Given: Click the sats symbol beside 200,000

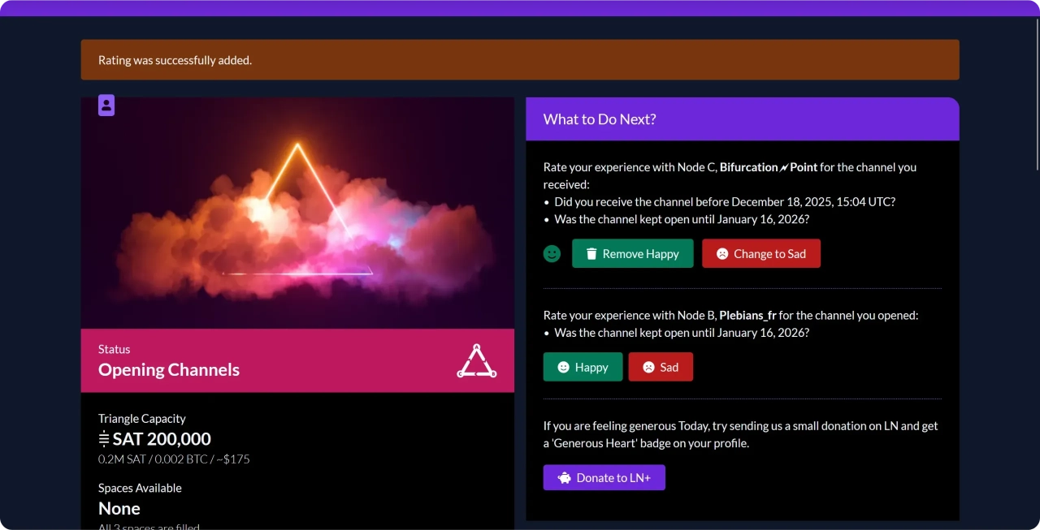Looking at the screenshot, I should tap(104, 439).
